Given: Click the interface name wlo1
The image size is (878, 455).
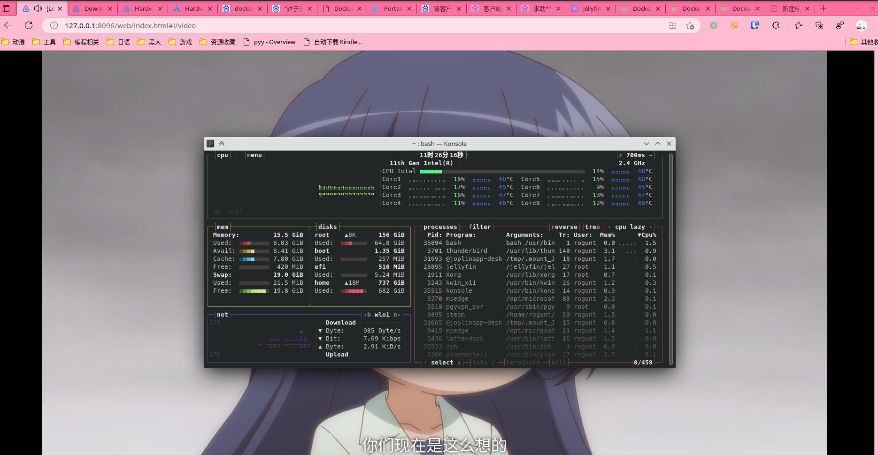Looking at the screenshot, I should [x=382, y=315].
